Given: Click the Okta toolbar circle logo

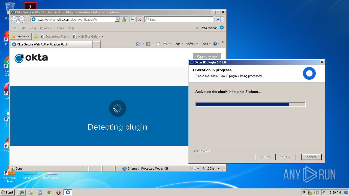Looking at the screenshot, I should (x=222, y=27).
